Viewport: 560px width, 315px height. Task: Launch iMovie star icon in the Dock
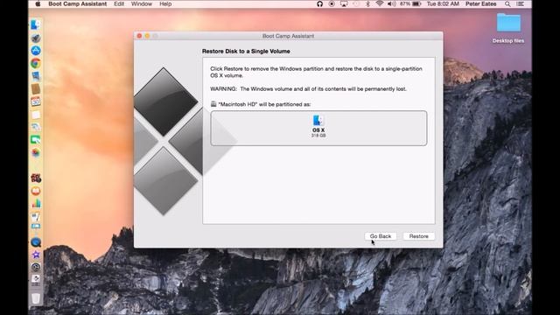tap(36, 255)
